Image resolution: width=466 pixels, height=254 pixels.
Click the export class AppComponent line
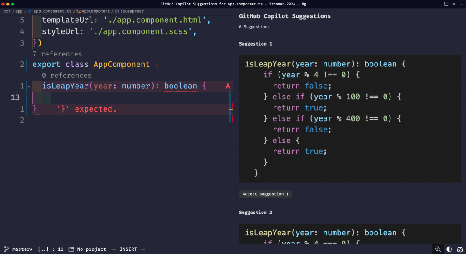(x=96, y=64)
